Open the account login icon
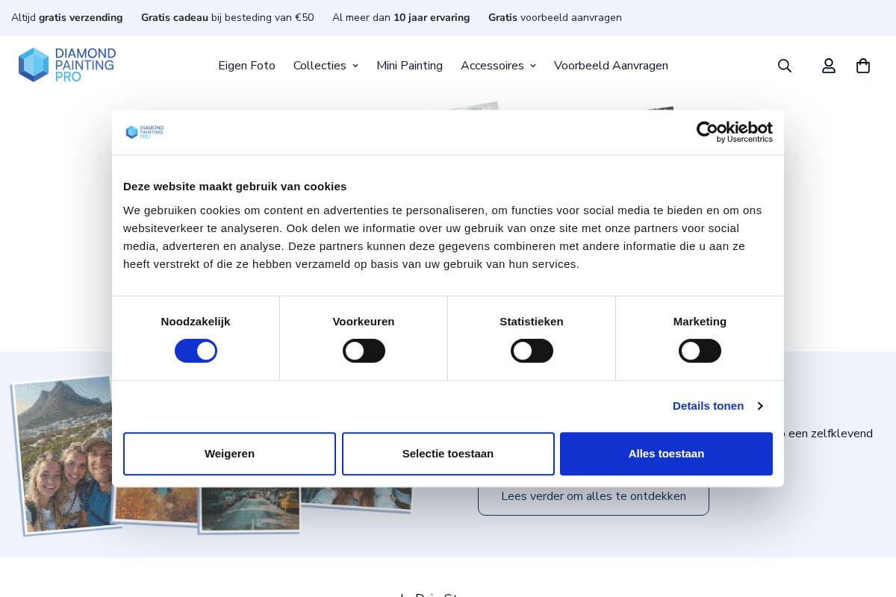Image resolution: width=896 pixels, height=597 pixels. (x=829, y=66)
